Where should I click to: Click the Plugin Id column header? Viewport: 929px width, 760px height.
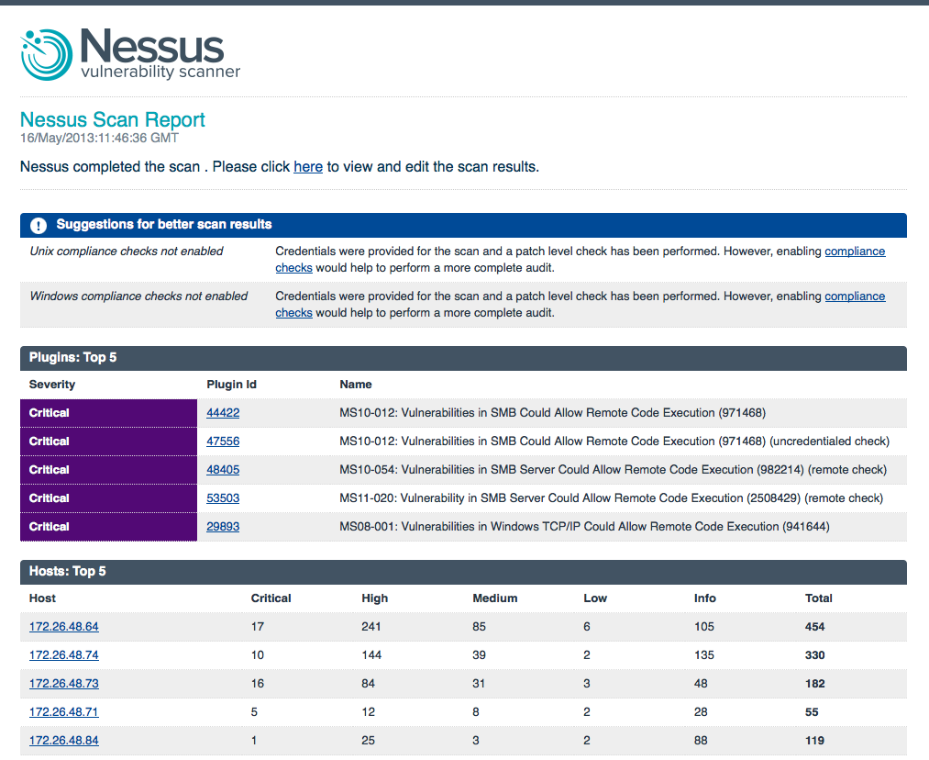point(232,385)
